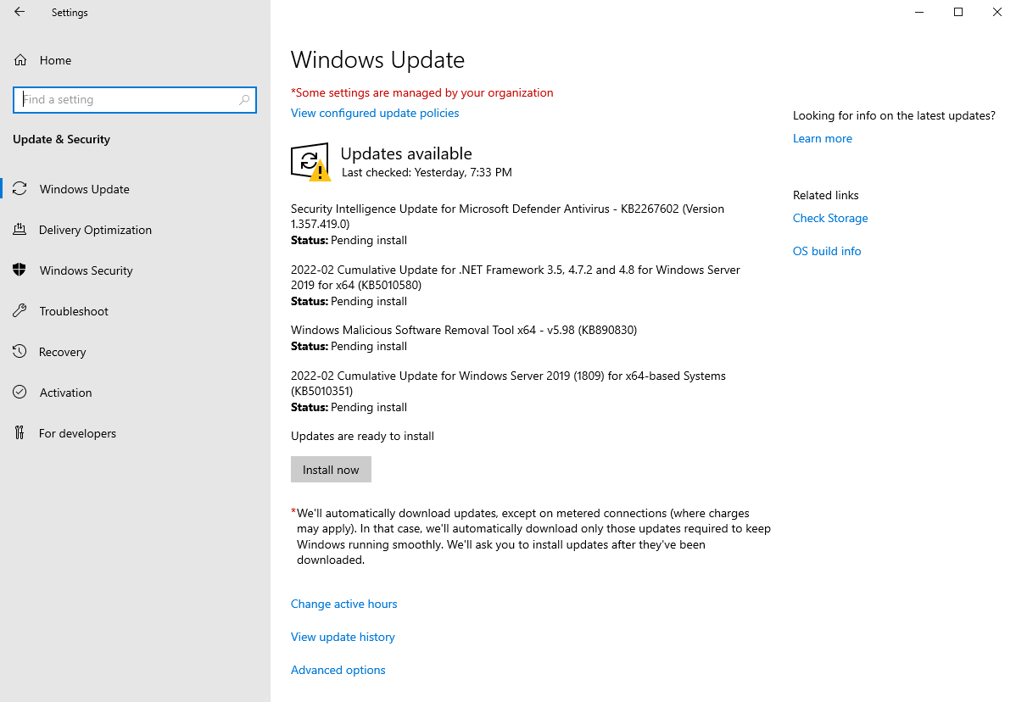This screenshot has height=702, width=1016.
Task: Maximize the Settings window
Action: point(958,13)
